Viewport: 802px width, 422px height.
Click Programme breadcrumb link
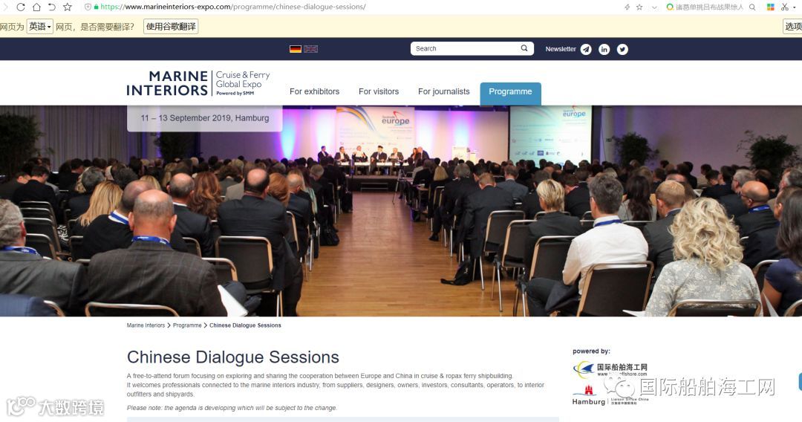coord(187,325)
